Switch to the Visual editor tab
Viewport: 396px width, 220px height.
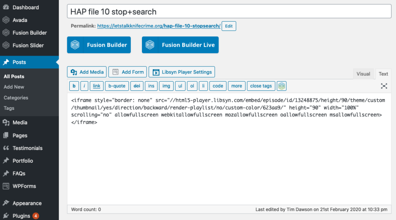click(x=363, y=74)
